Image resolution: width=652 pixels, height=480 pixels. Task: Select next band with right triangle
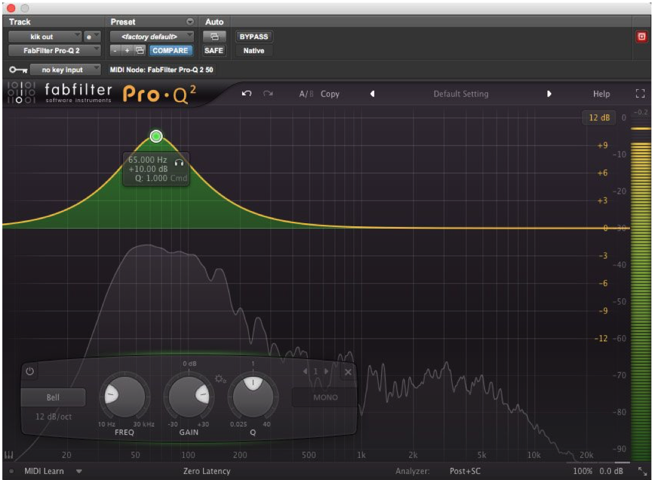pos(327,371)
